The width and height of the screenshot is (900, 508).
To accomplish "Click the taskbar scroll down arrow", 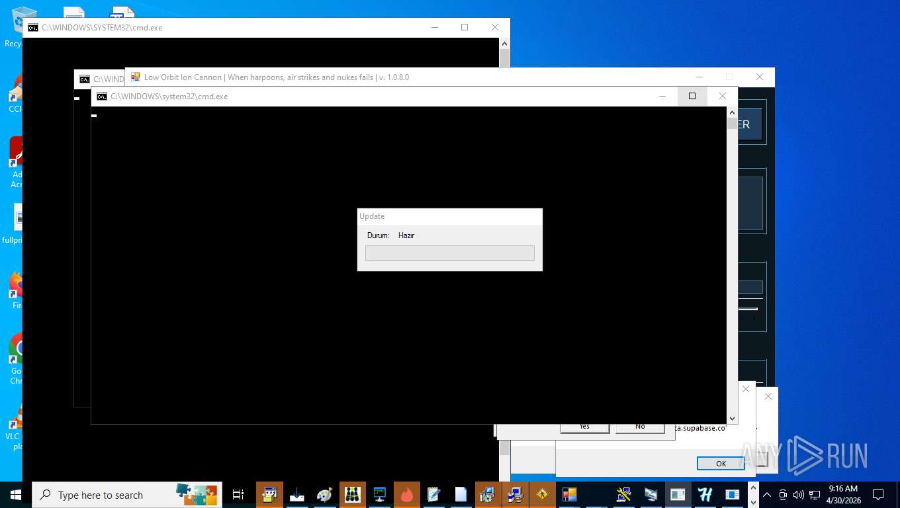I will click(x=753, y=501).
